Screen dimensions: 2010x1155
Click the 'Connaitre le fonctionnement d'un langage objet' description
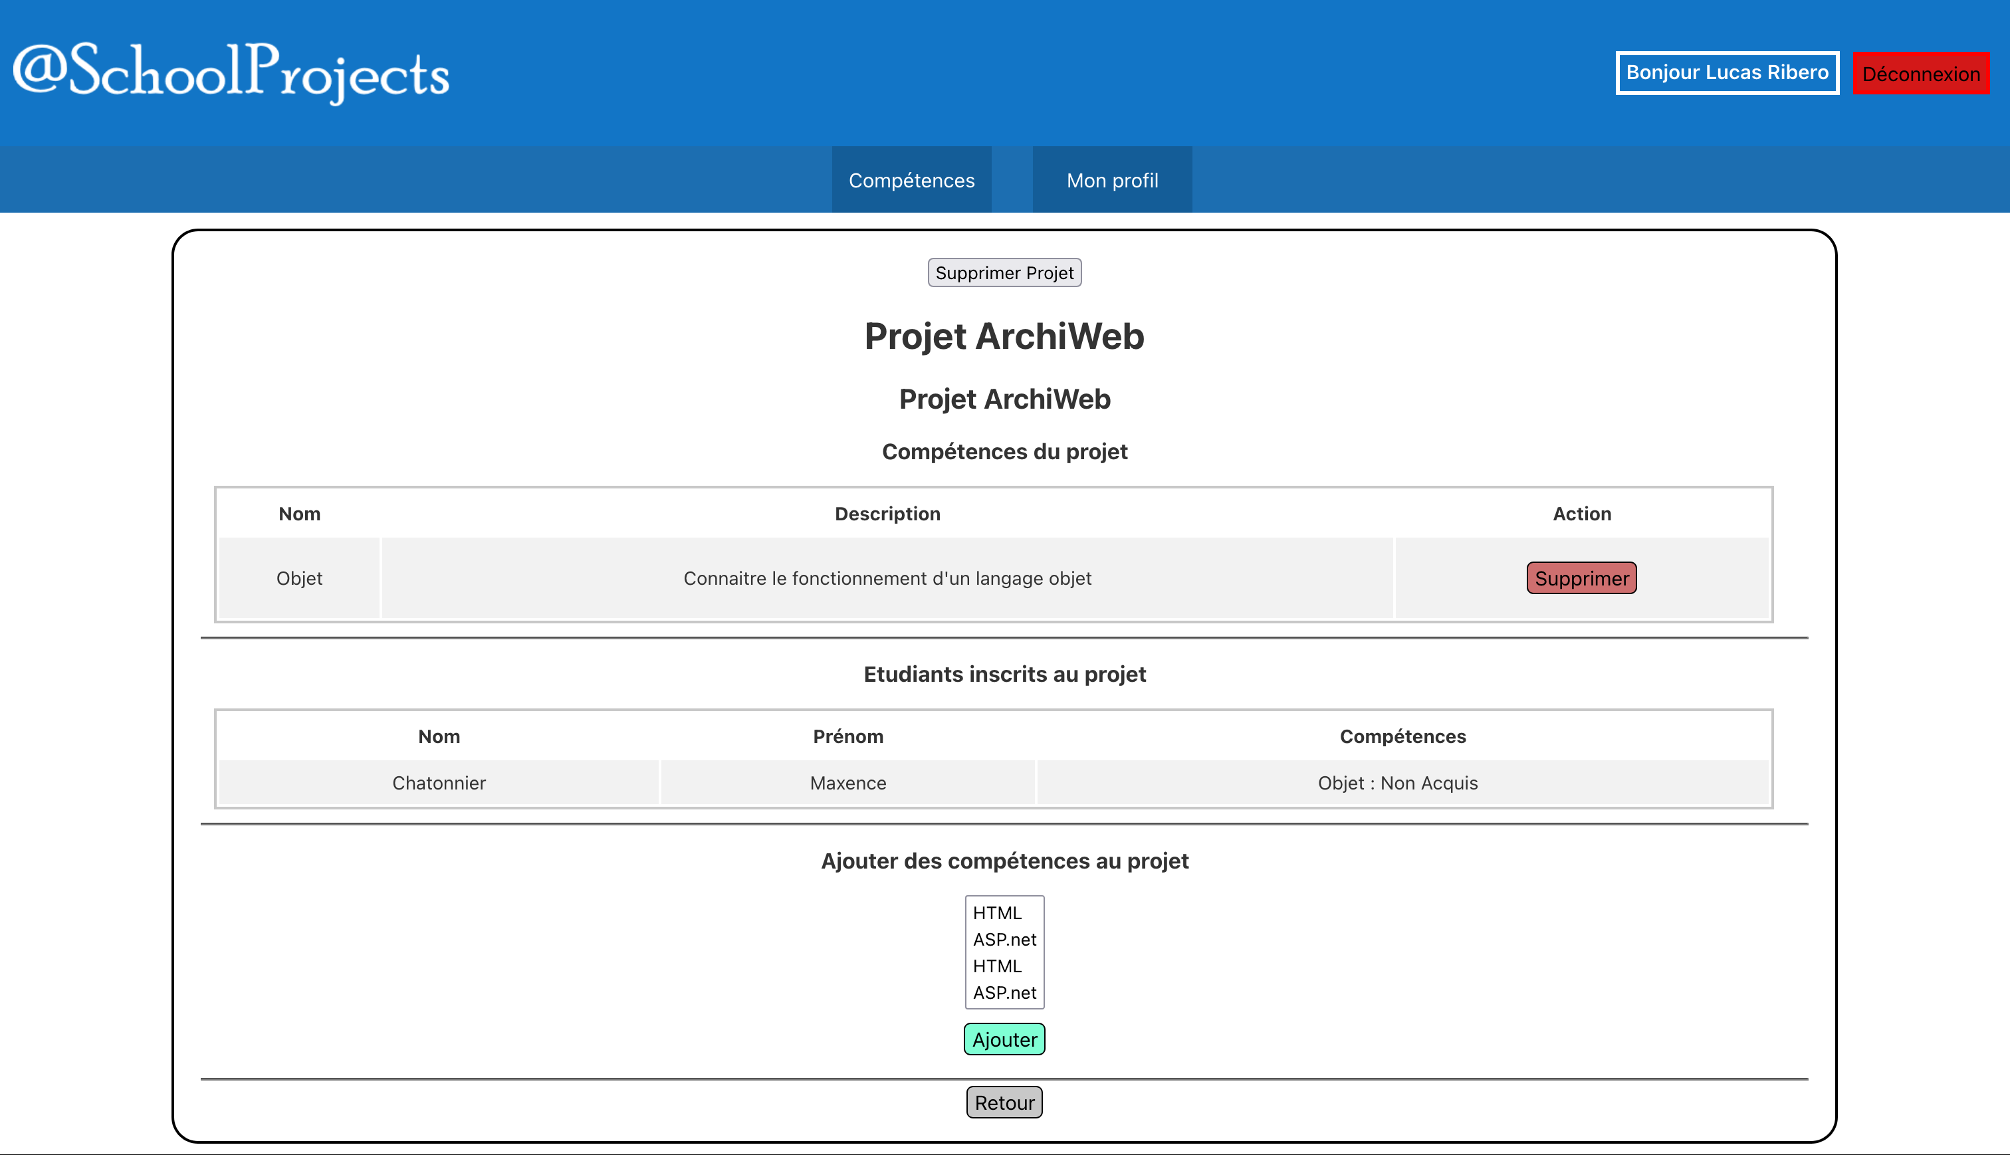[x=887, y=578]
